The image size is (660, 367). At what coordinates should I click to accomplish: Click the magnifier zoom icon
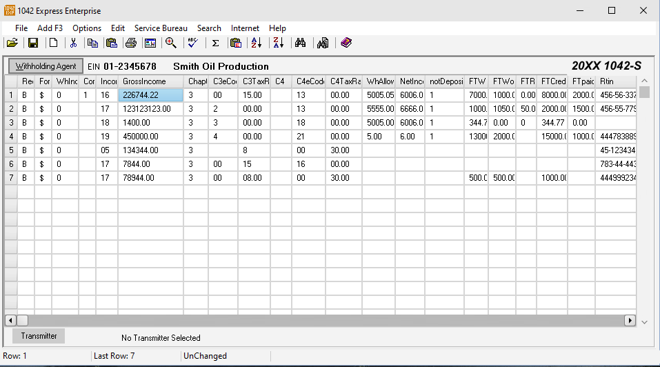click(170, 43)
